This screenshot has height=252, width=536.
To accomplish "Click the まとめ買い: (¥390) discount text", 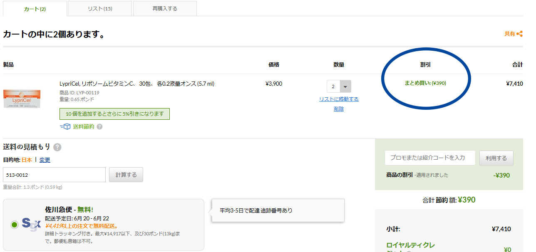I will 425,83.
